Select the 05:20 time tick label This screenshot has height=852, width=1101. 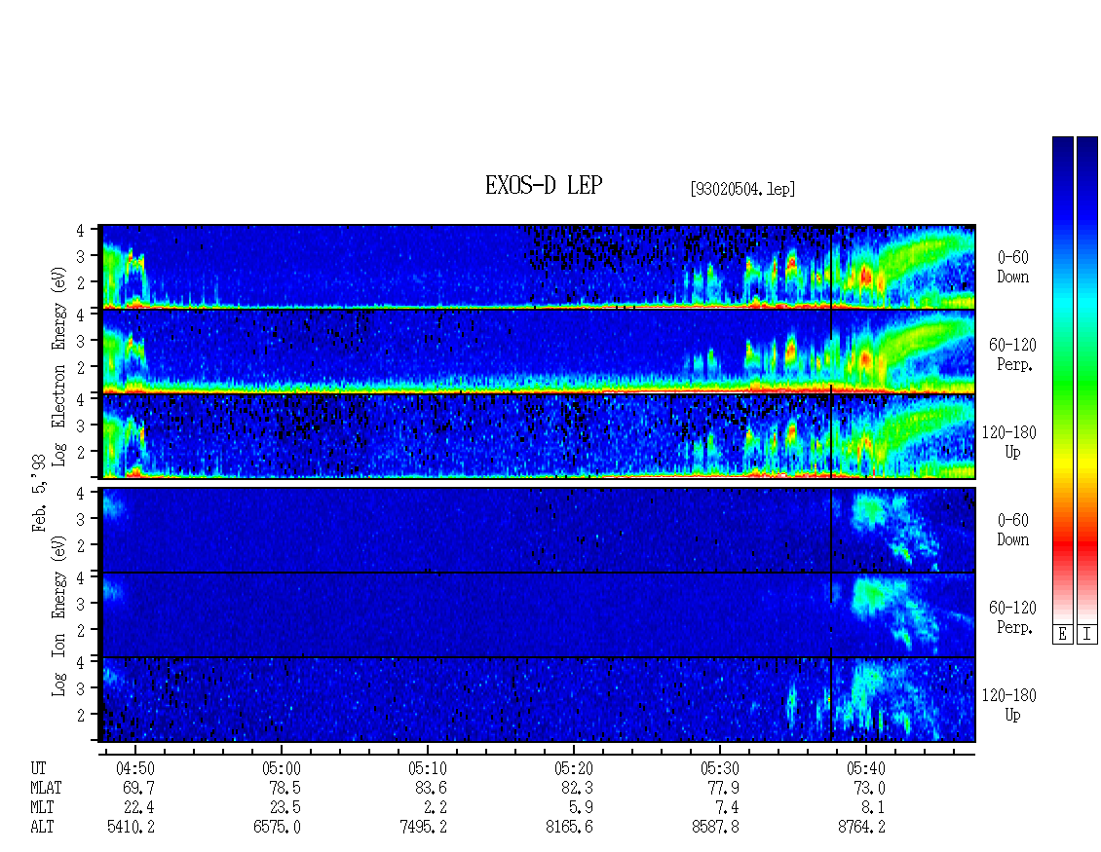[574, 768]
